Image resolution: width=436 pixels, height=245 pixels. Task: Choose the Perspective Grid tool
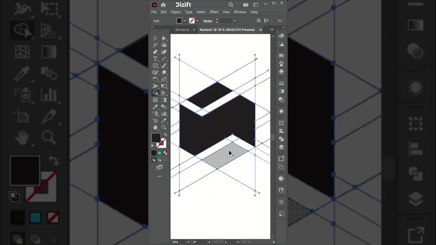(x=164, y=93)
